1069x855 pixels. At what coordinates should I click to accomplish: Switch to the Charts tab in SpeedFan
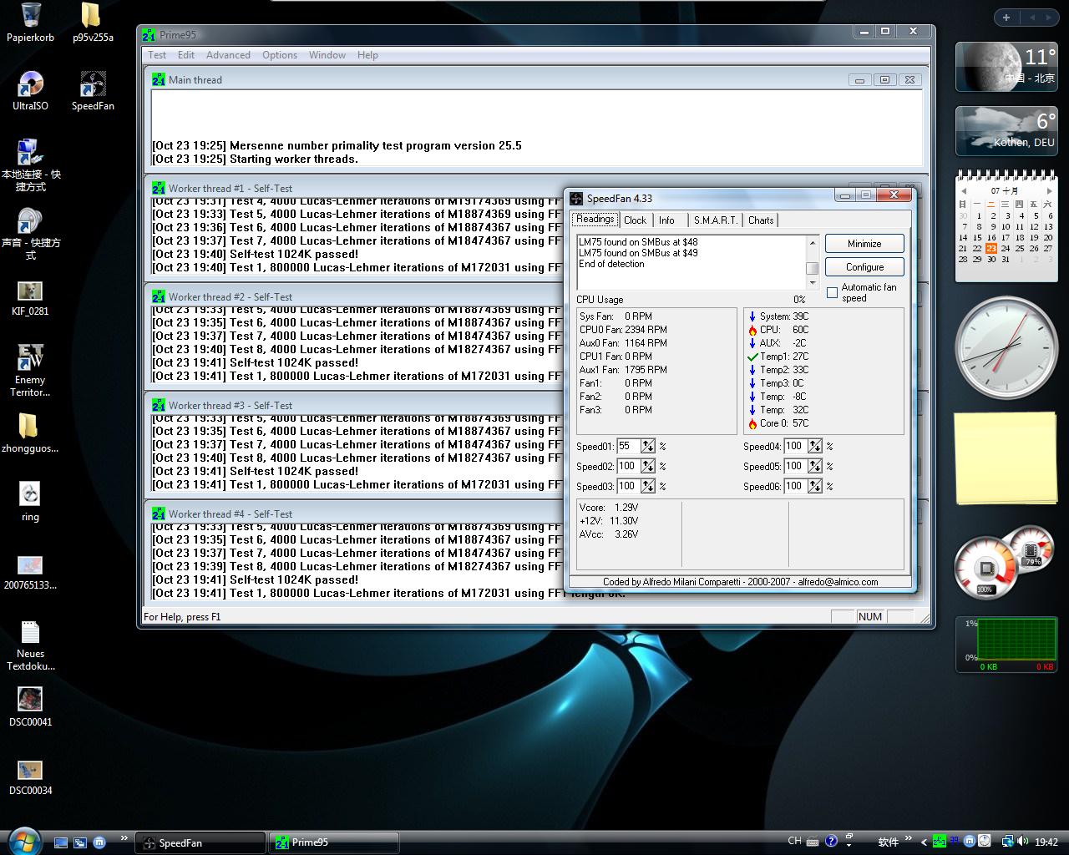[x=761, y=220]
